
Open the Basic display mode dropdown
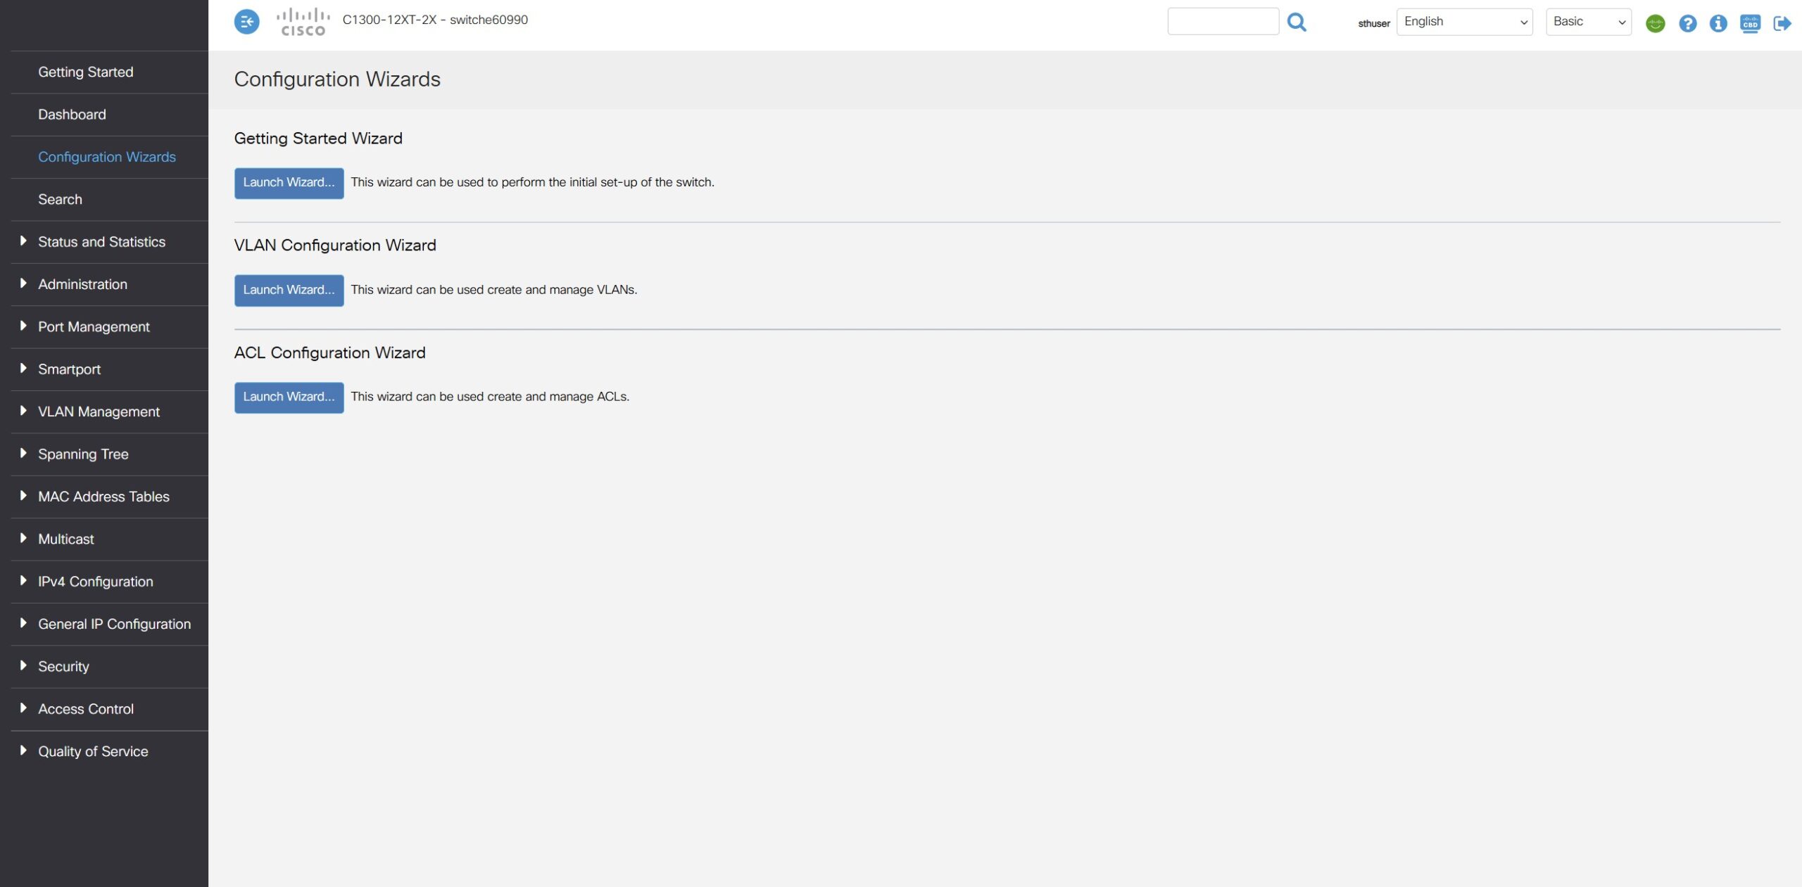click(1588, 22)
